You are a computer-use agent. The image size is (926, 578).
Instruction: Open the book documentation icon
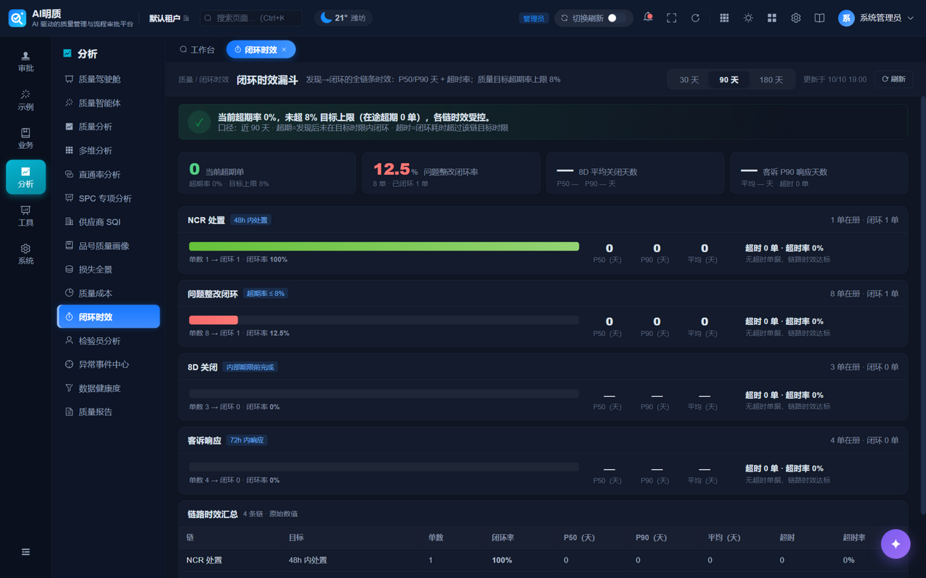pos(819,18)
